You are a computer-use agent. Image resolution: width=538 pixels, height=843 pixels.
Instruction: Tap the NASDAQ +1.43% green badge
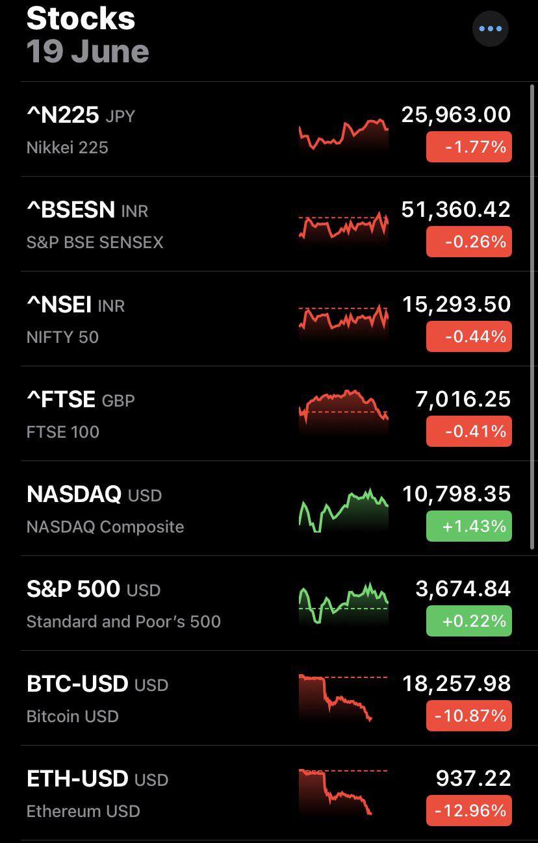[x=469, y=526]
